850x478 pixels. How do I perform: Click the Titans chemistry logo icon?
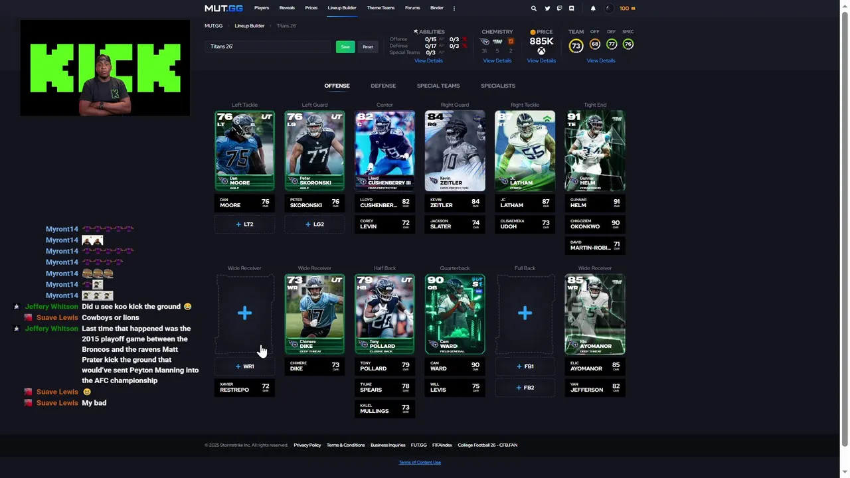click(485, 42)
